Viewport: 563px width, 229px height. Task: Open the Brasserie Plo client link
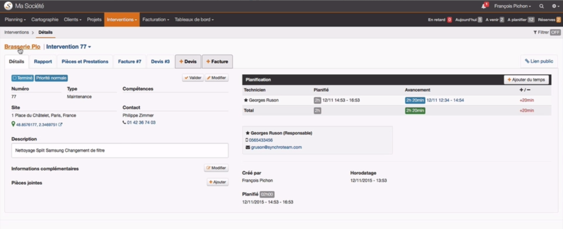point(22,47)
